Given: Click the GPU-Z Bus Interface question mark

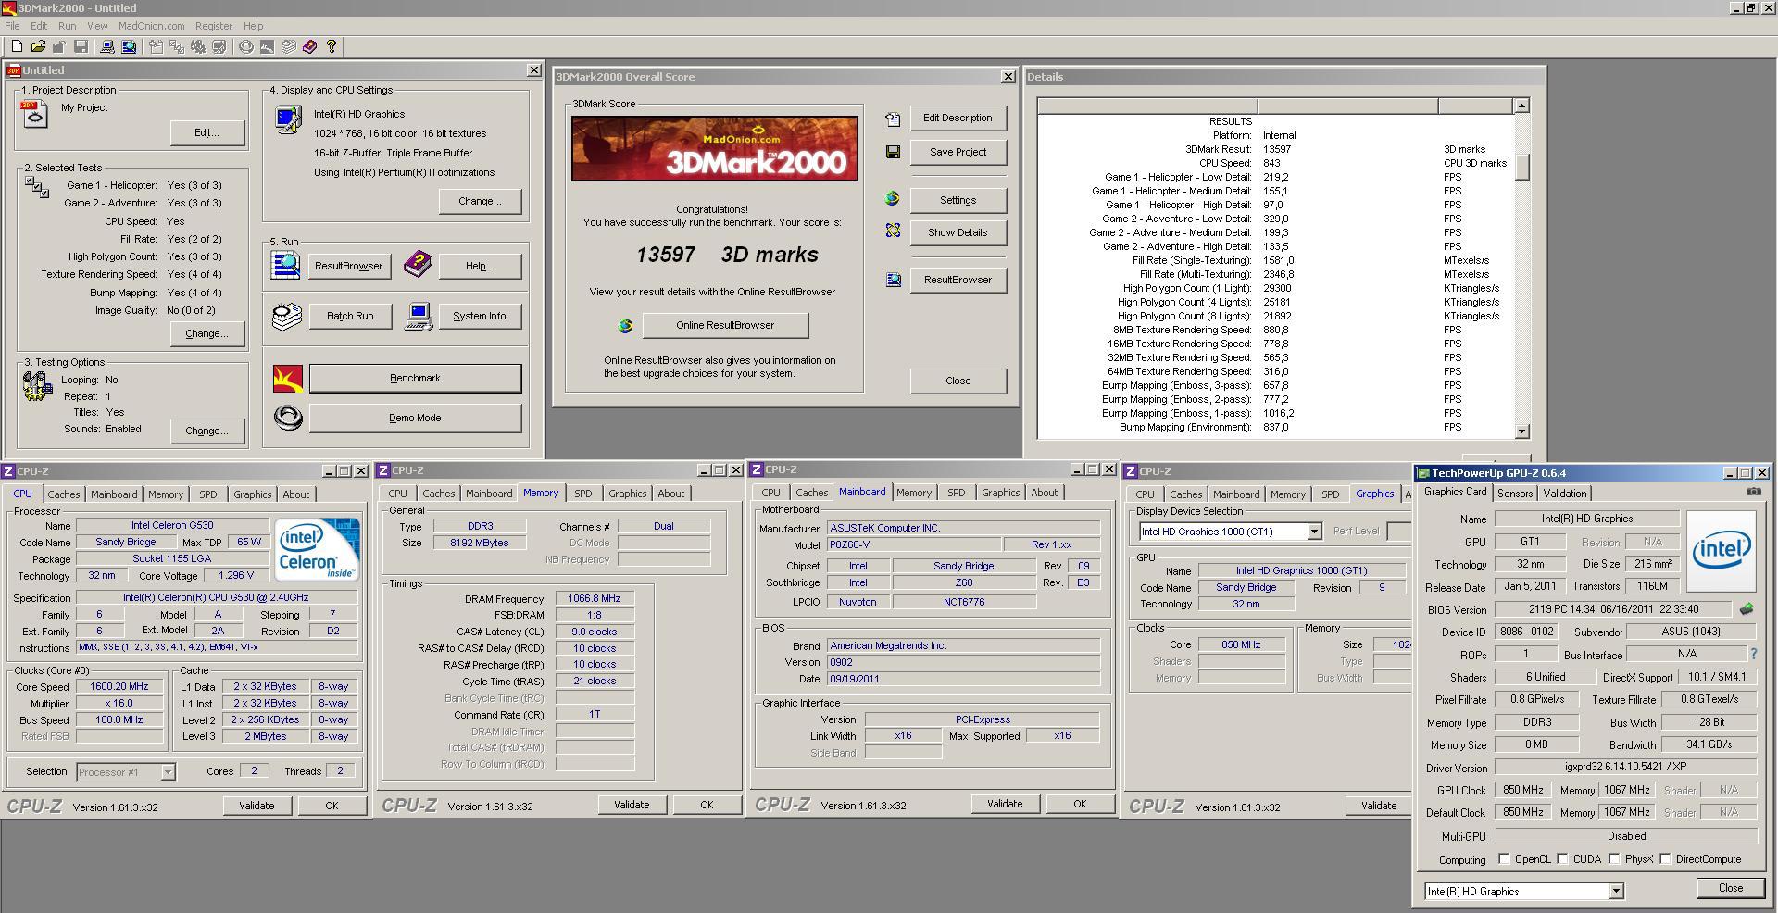Looking at the screenshot, I should click(x=1753, y=654).
